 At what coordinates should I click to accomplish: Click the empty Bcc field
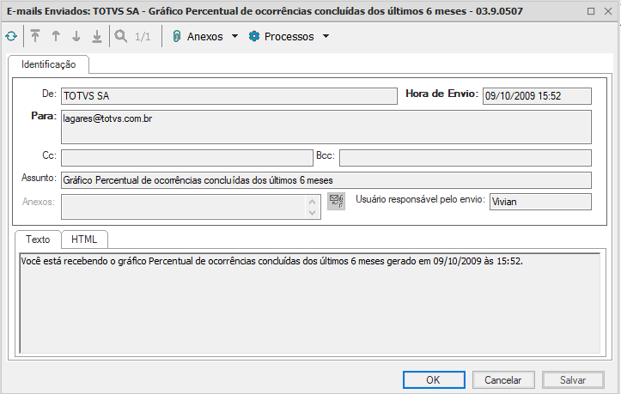(x=466, y=158)
